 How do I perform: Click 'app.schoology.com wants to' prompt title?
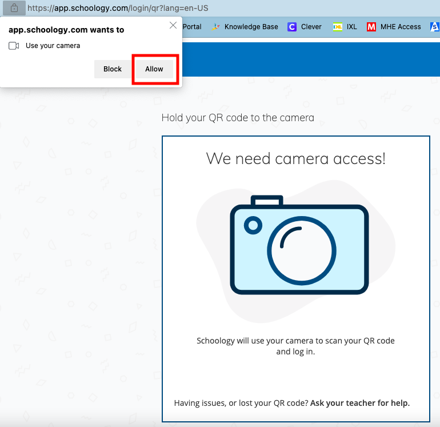(x=66, y=30)
